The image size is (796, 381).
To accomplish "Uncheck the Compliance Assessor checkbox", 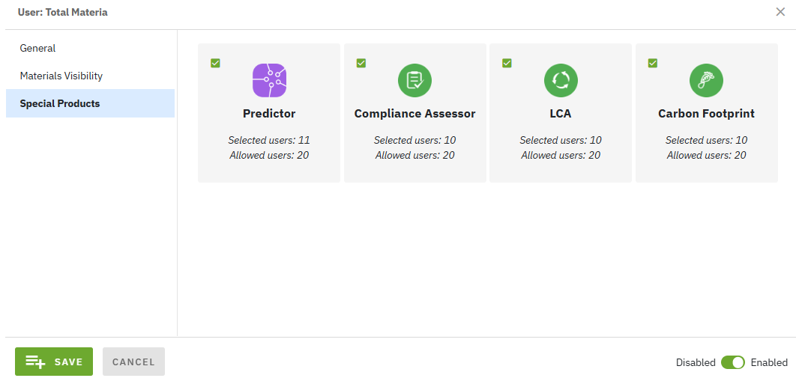I will (361, 63).
